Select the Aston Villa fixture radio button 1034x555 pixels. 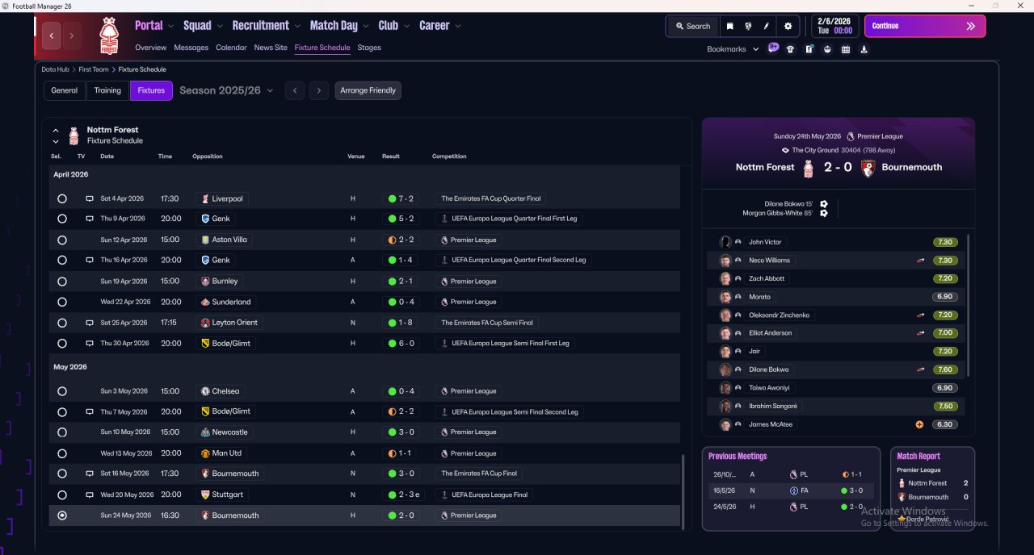62,240
